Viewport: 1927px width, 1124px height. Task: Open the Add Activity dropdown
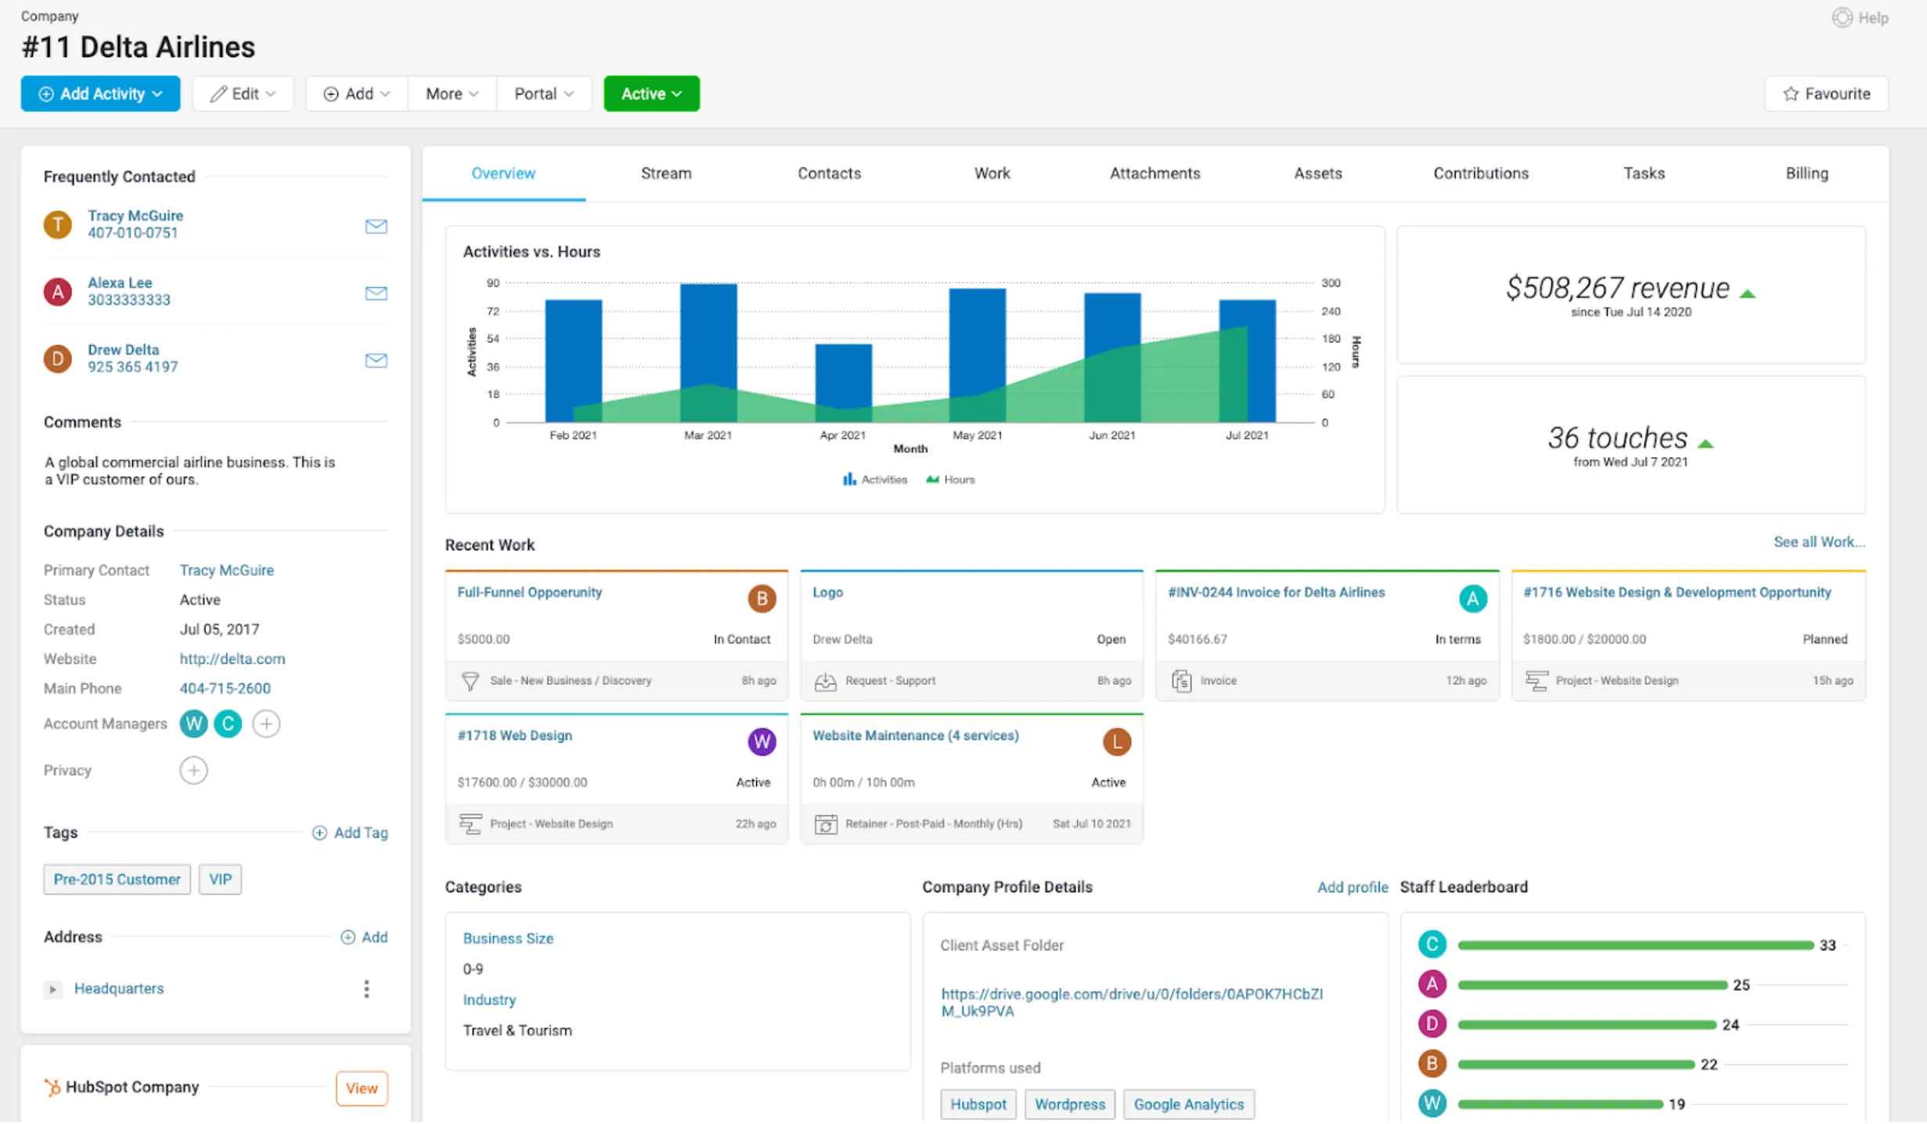100,94
